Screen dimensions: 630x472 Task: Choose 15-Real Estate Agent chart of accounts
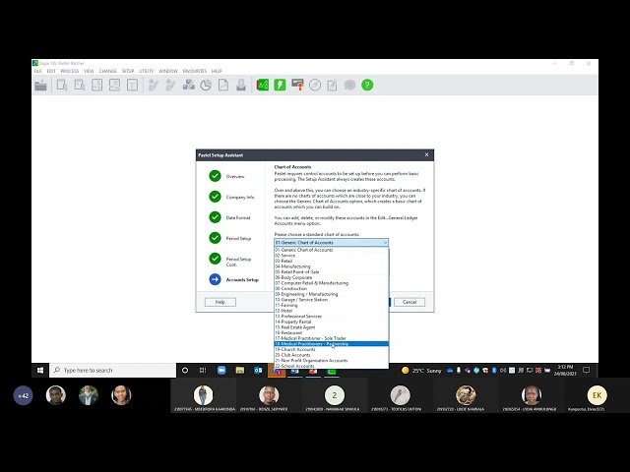[332, 327]
